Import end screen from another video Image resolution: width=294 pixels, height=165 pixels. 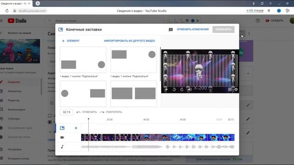click(x=130, y=41)
